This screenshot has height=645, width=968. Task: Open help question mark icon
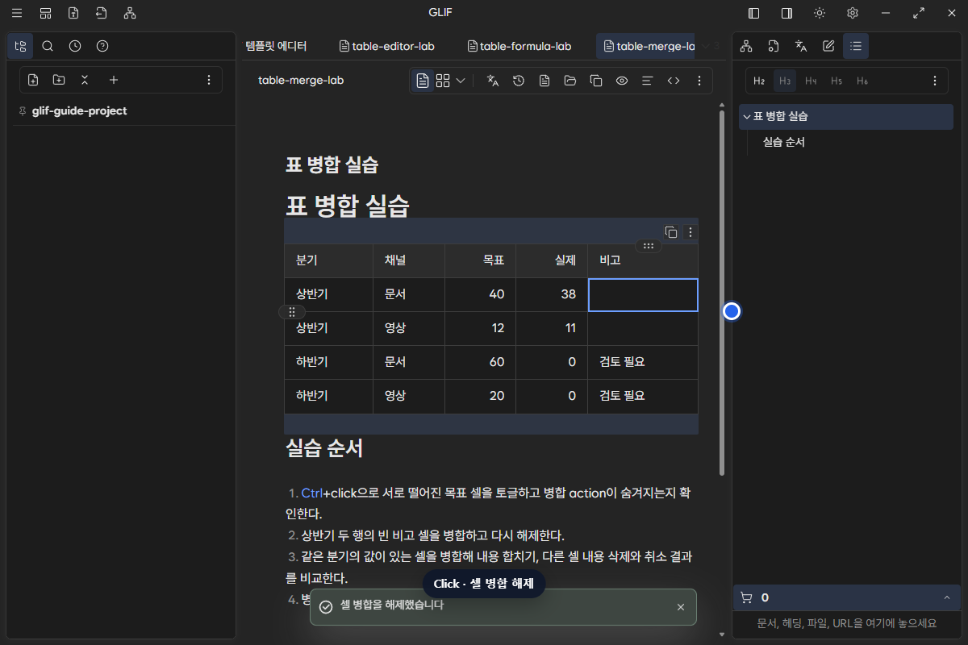(x=102, y=46)
